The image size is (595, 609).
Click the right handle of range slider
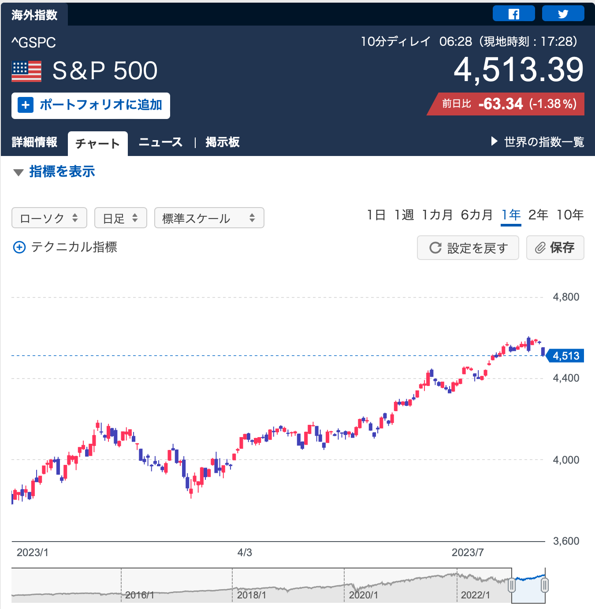pos(545,585)
